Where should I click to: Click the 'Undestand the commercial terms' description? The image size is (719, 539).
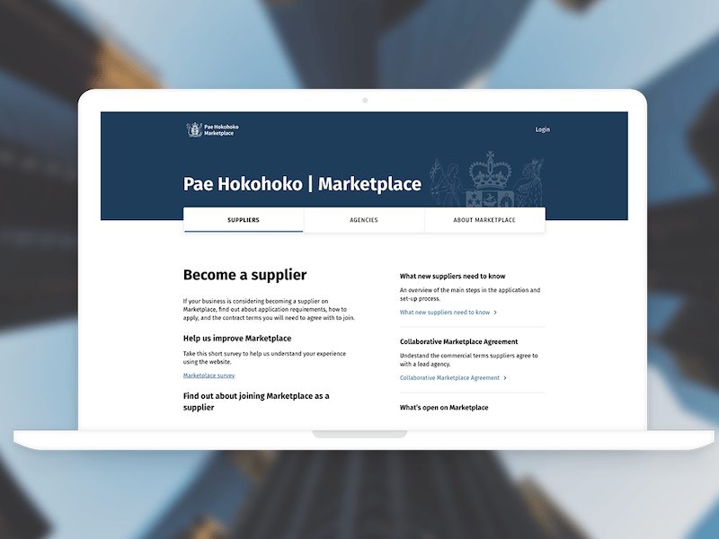pyautogui.click(x=468, y=360)
